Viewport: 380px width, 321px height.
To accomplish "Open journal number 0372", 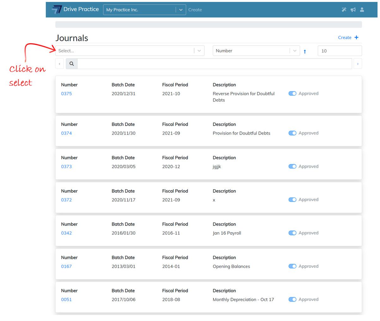I will (x=66, y=200).
